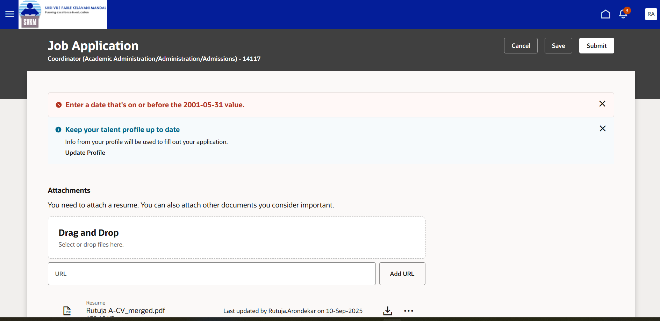This screenshot has height=321, width=660.
Task: Click the 'Last updated by Rutuja.Arondekar' text
Action: 293,311
